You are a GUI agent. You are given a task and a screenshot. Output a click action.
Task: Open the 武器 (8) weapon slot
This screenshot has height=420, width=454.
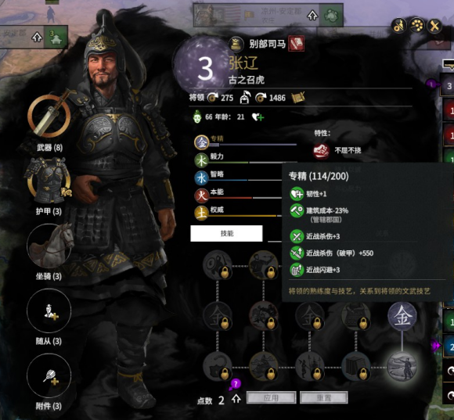pyautogui.click(x=49, y=115)
